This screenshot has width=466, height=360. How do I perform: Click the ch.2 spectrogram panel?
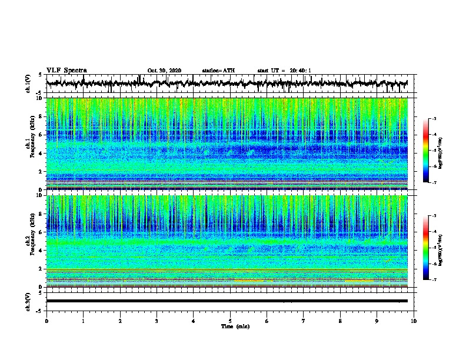pyautogui.click(x=227, y=241)
